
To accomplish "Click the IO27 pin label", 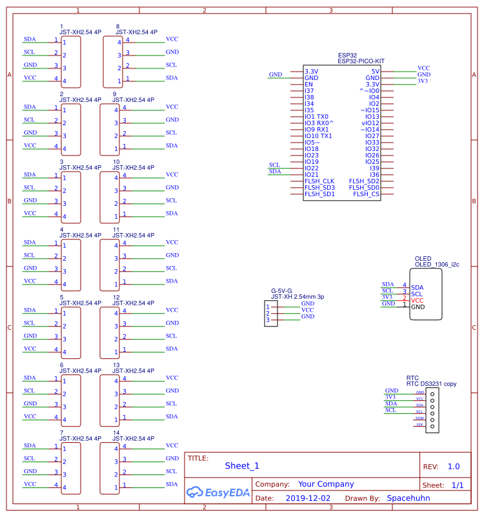I will pyautogui.click(x=372, y=136).
